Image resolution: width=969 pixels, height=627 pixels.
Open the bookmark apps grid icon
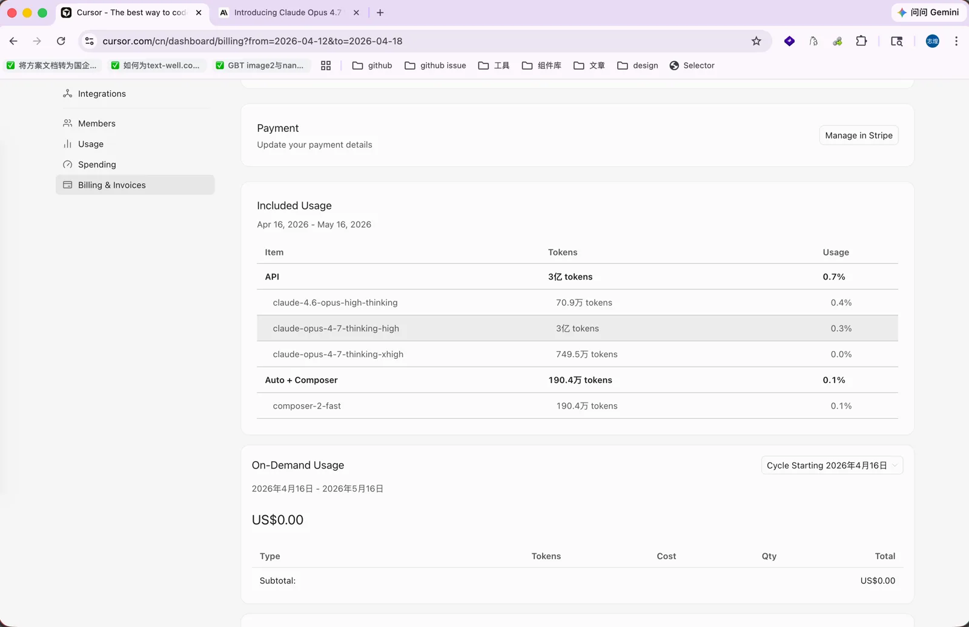point(326,65)
